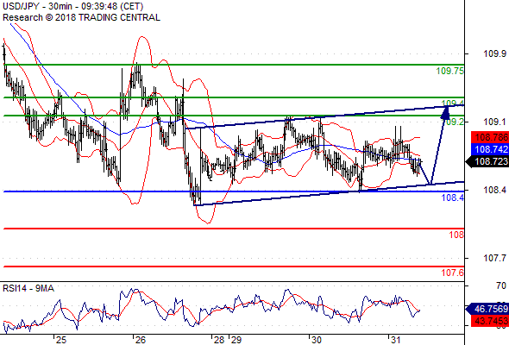Select the RSI value 46.7569 tag
Viewport: 509px width, 345px height.
point(487,309)
